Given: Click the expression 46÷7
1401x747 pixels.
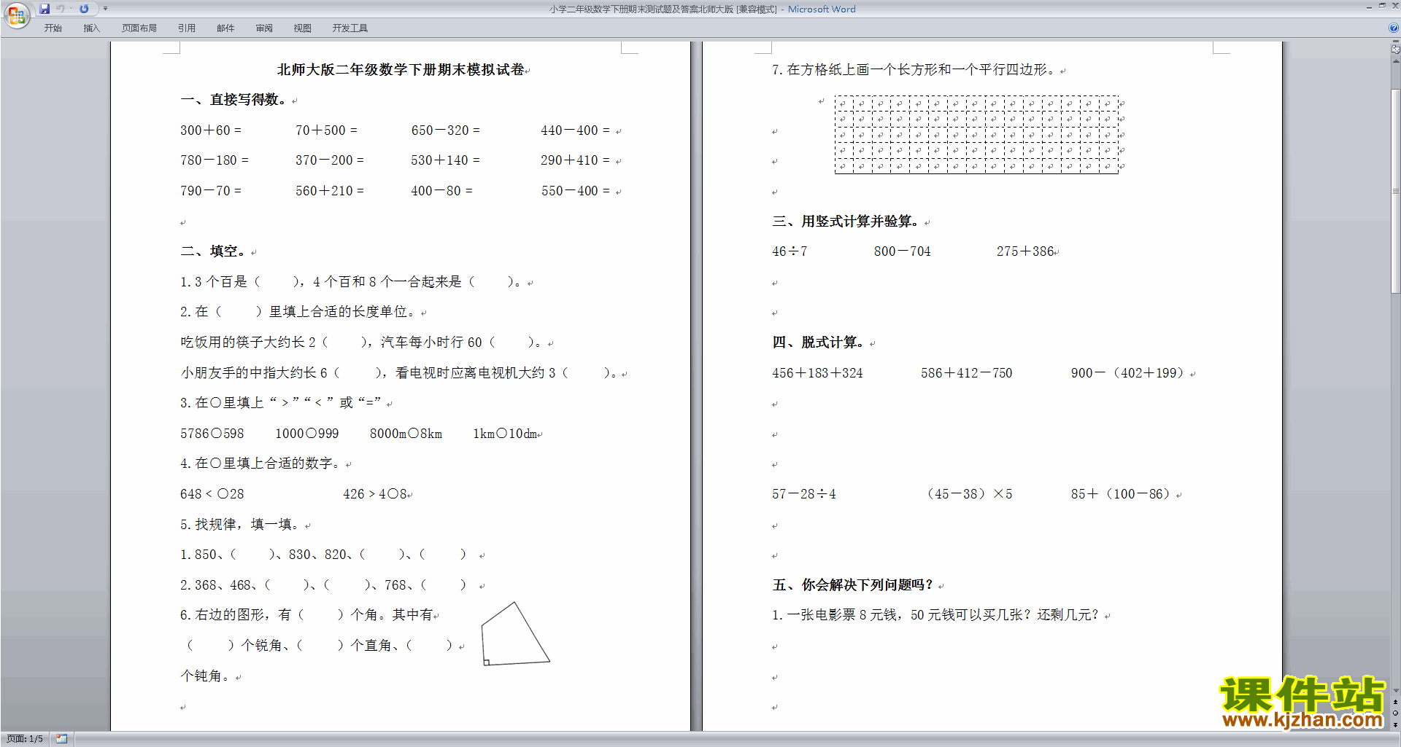Looking at the screenshot, I should (790, 251).
